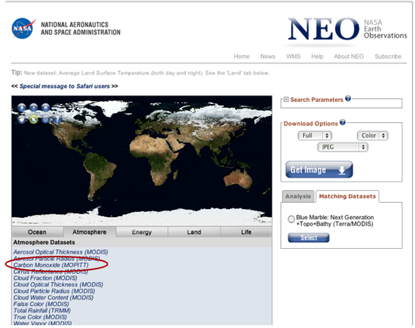415x328 pixels.
Task: Open the Life datasets tab
Action: 246,232
